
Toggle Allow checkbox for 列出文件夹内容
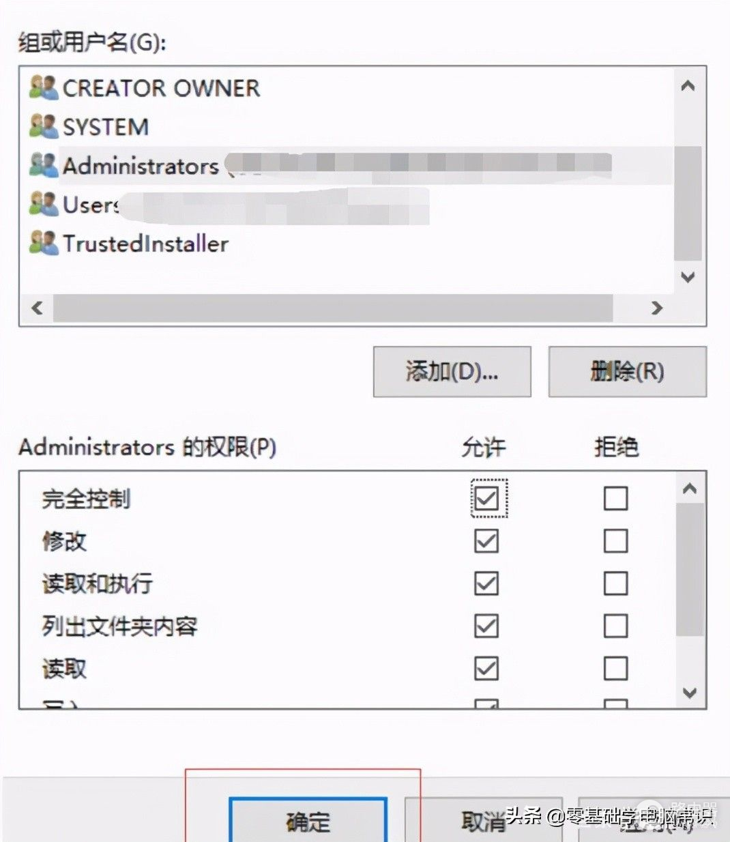click(486, 626)
